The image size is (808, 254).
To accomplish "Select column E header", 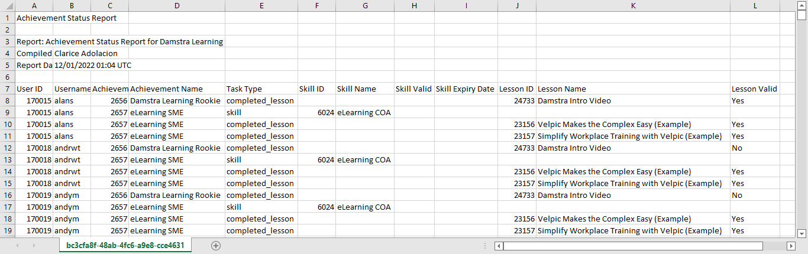I will [261, 5].
